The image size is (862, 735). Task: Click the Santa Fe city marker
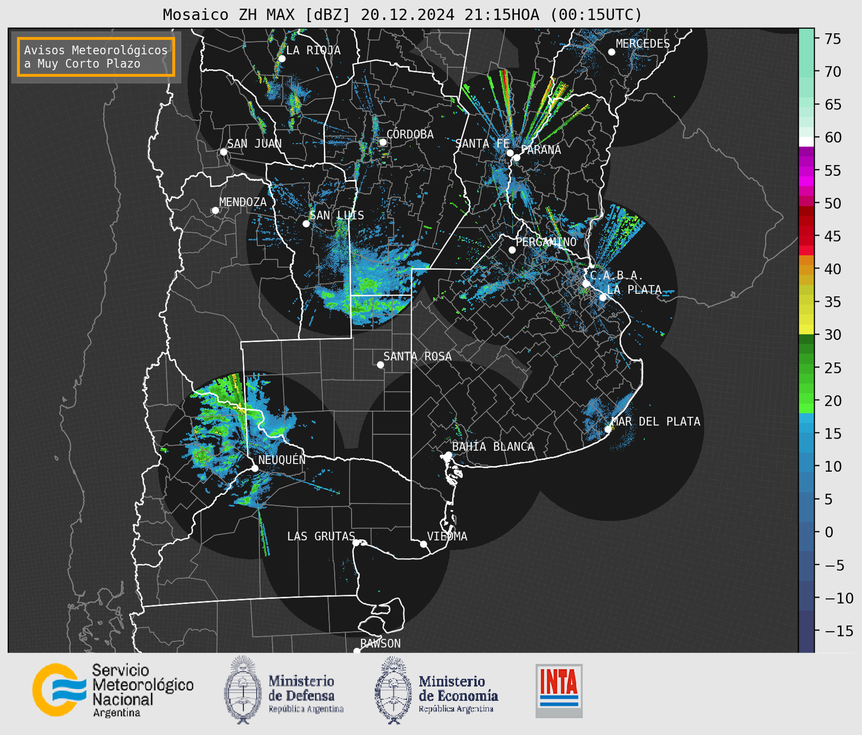(510, 153)
